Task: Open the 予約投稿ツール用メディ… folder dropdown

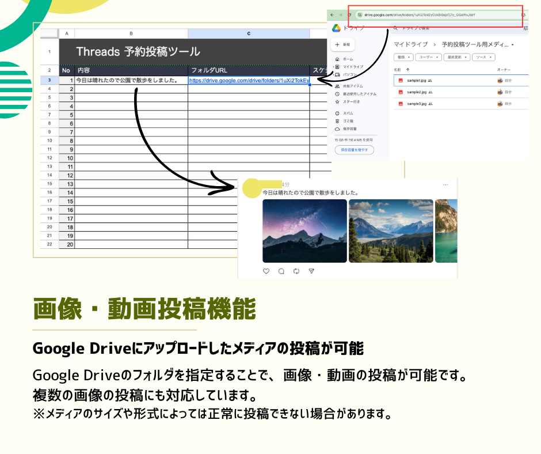Action: click(478, 44)
